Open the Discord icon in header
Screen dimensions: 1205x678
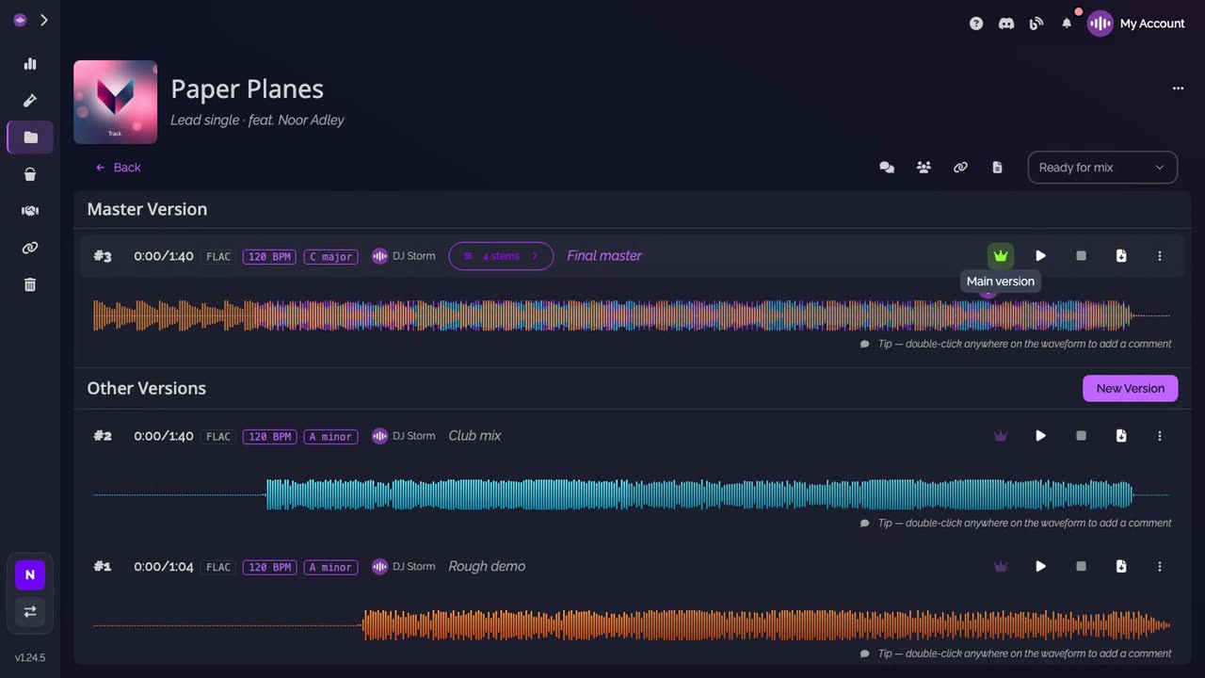1006,24
